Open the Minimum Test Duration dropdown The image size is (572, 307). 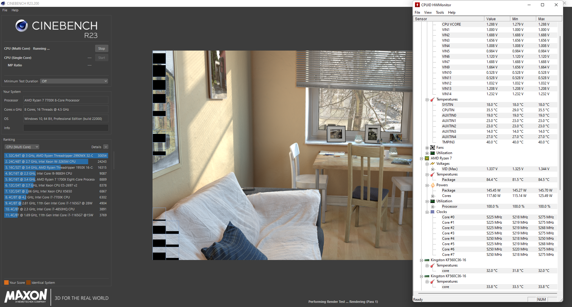[x=74, y=81]
